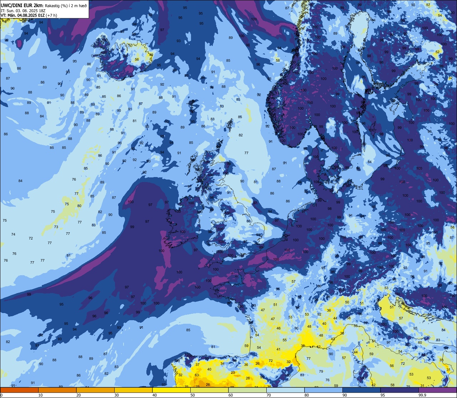Pick the 80–90 medium blue legend segment
The height and width of the screenshot is (398, 457).
pyautogui.click(x=323, y=390)
